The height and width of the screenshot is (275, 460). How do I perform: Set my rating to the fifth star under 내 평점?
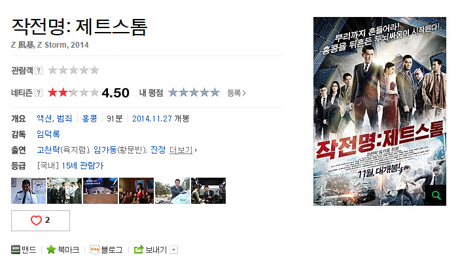(215, 93)
